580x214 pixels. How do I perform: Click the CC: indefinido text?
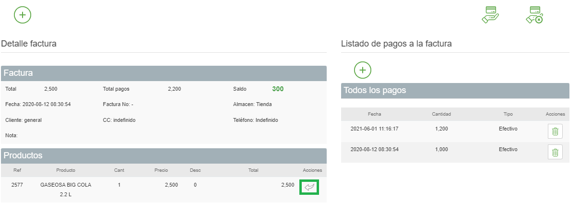[119, 120]
